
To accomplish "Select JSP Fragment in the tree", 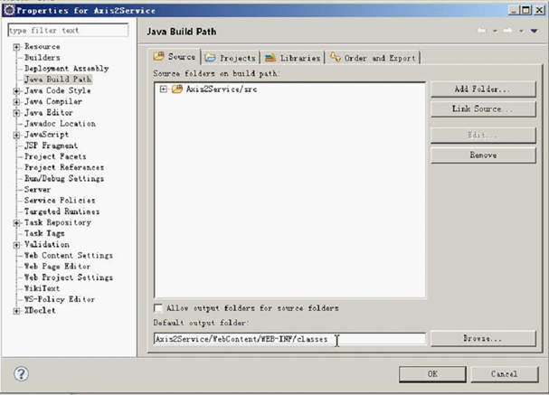I will 52,146.
